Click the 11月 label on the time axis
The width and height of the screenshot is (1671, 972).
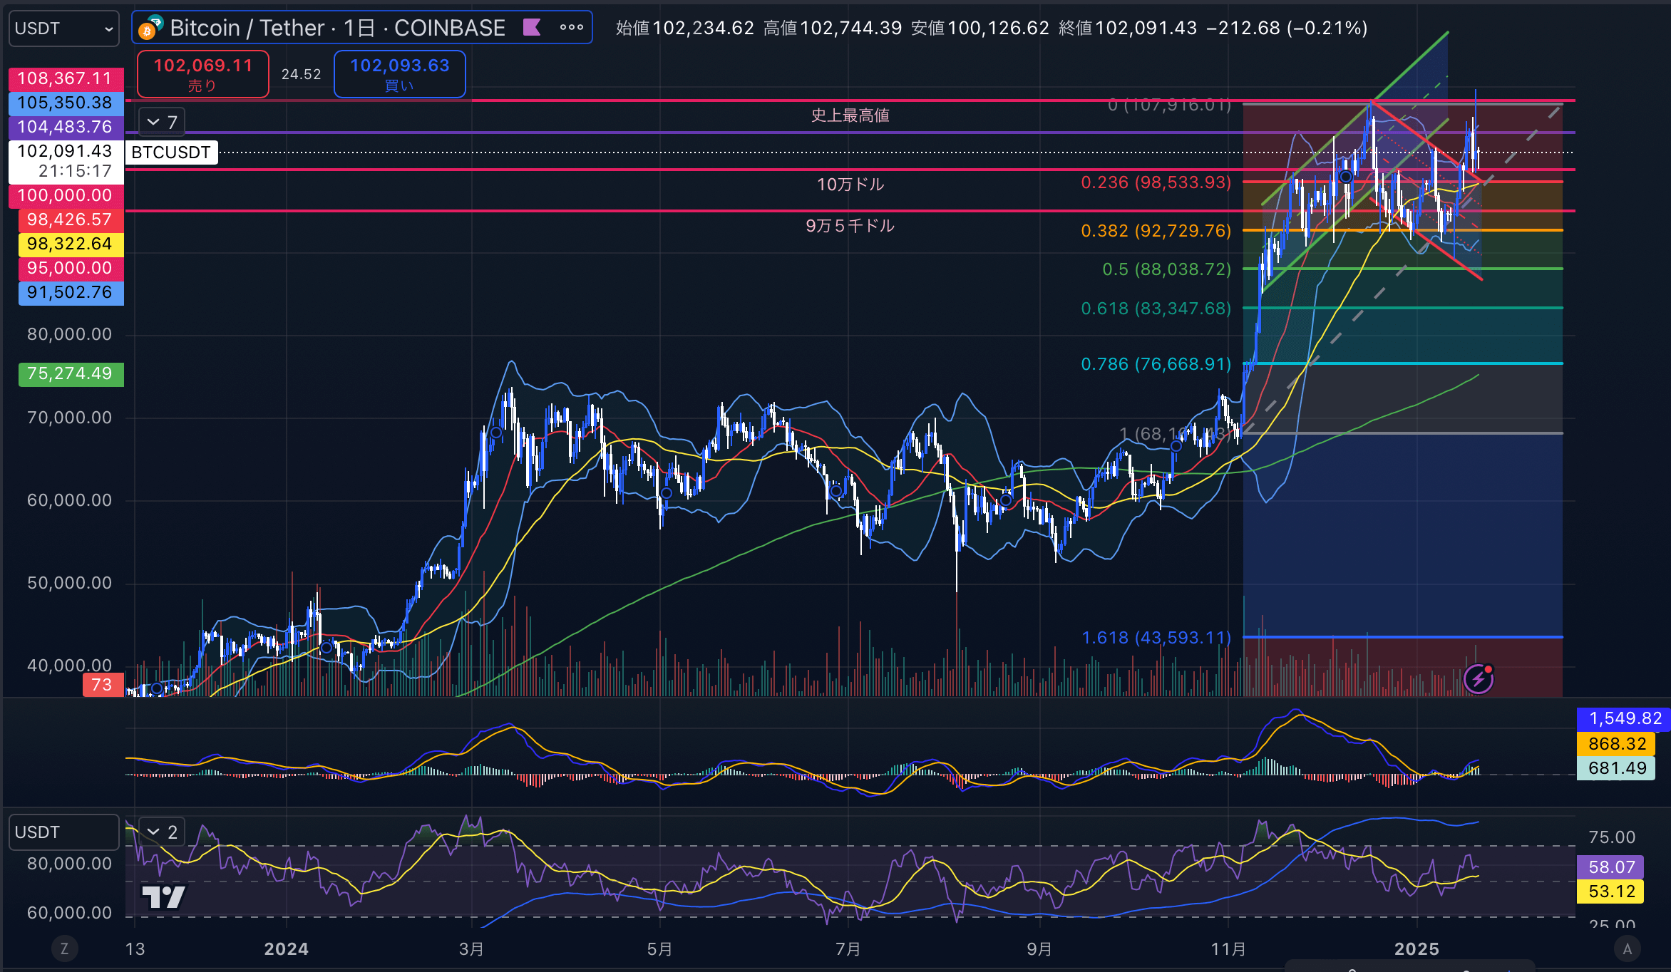1228,949
